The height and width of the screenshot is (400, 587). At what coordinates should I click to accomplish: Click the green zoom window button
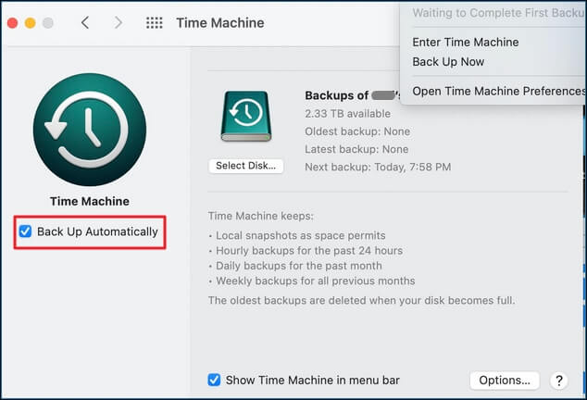[49, 22]
